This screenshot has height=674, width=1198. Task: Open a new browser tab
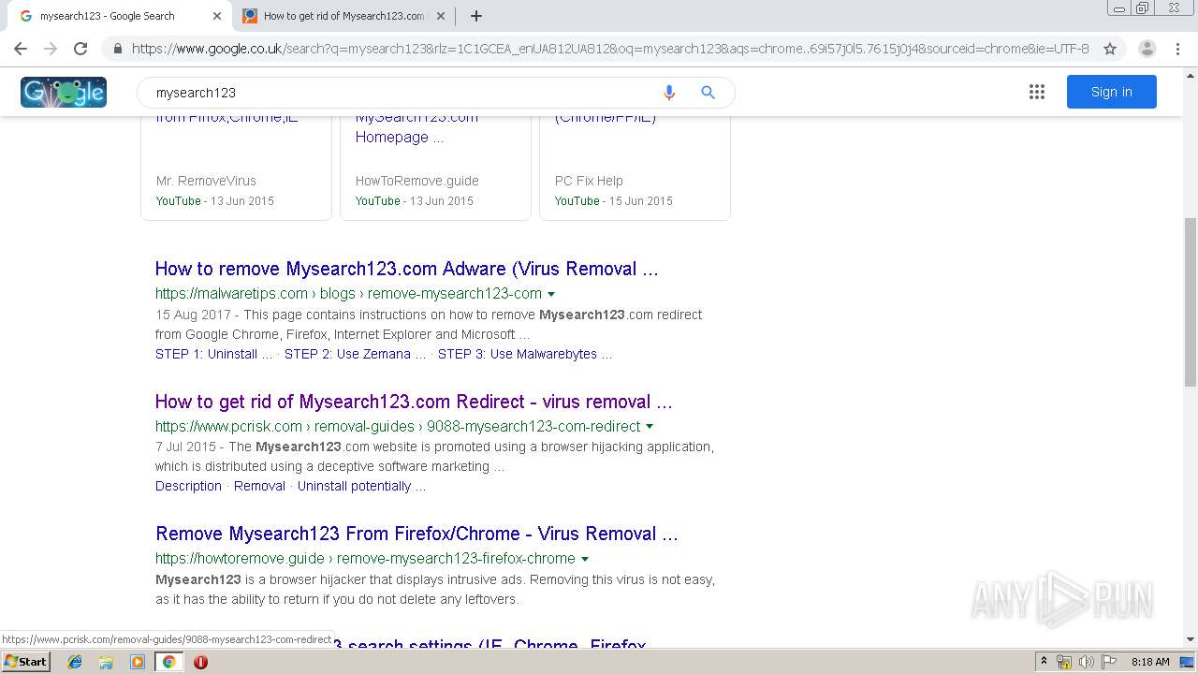coord(475,16)
